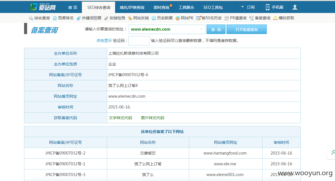This screenshot has height=181, width=335.
Task: Open the SEO综合查询 tab
Action: click(99, 7)
